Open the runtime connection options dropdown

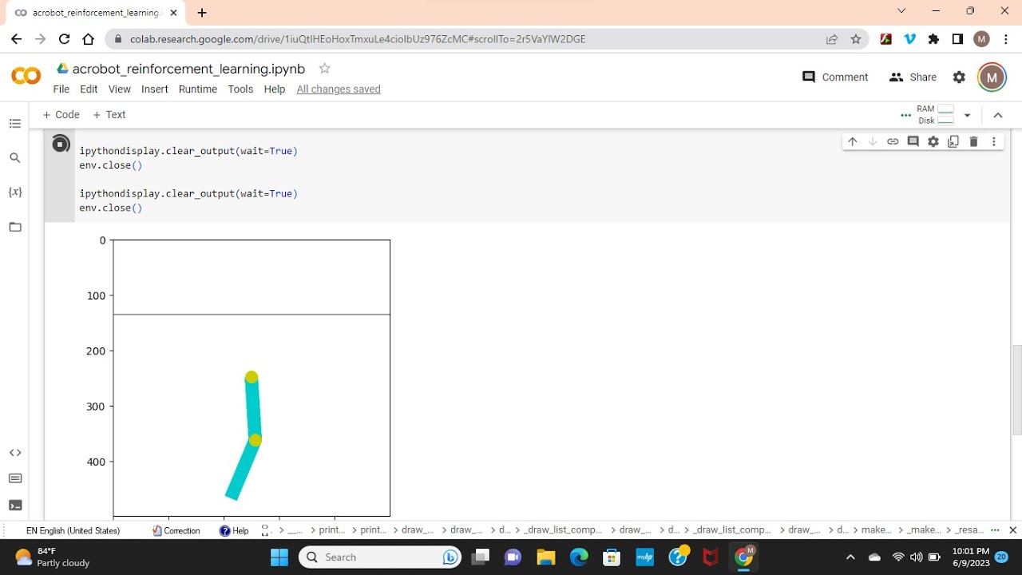coord(967,115)
